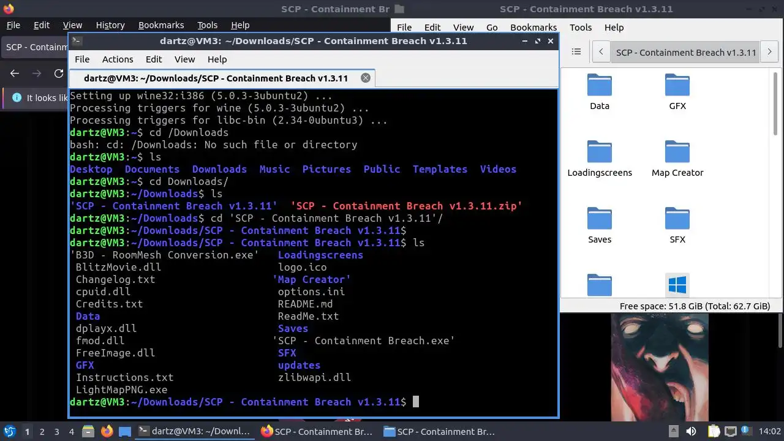
Task: Click the path bar right arrow
Action: click(769, 52)
